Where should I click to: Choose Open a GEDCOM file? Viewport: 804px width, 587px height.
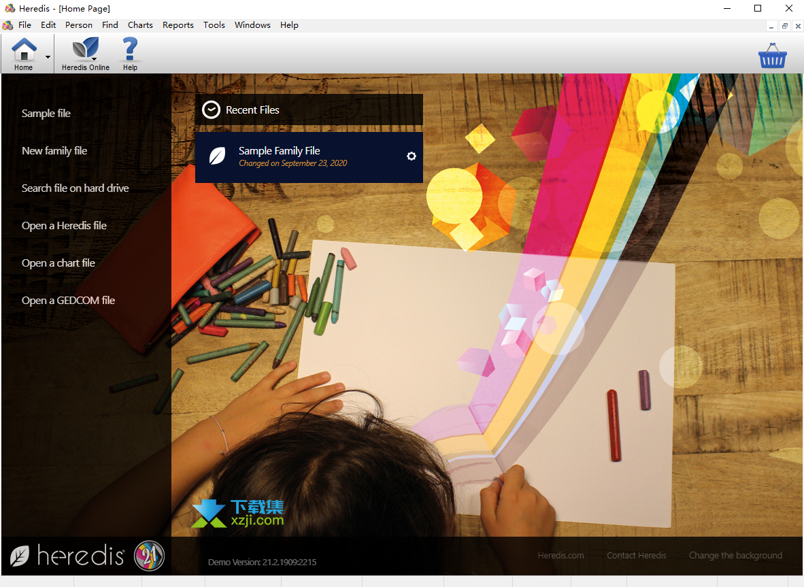(68, 301)
